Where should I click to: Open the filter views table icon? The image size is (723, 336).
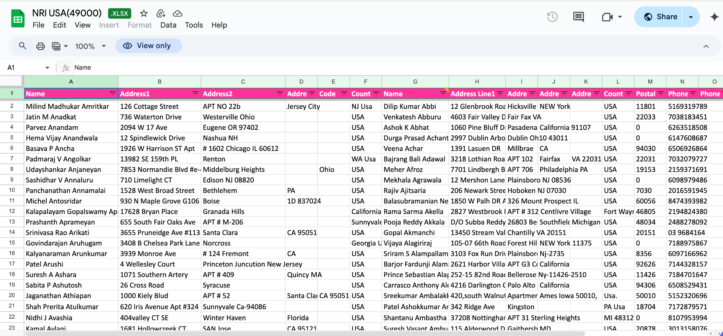pyautogui.click(x=56, y=46)
